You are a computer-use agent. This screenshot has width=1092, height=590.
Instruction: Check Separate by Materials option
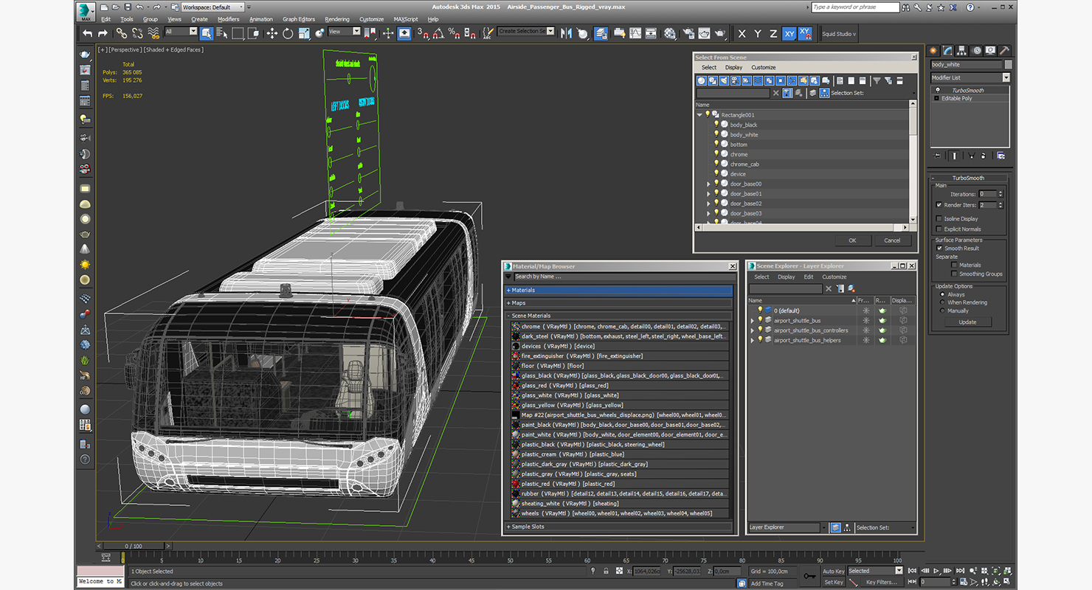[x=954, y=265]
